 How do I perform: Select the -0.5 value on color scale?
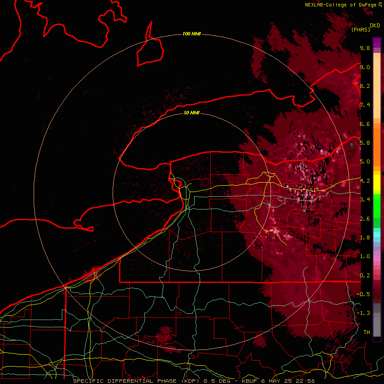point(363,294)
